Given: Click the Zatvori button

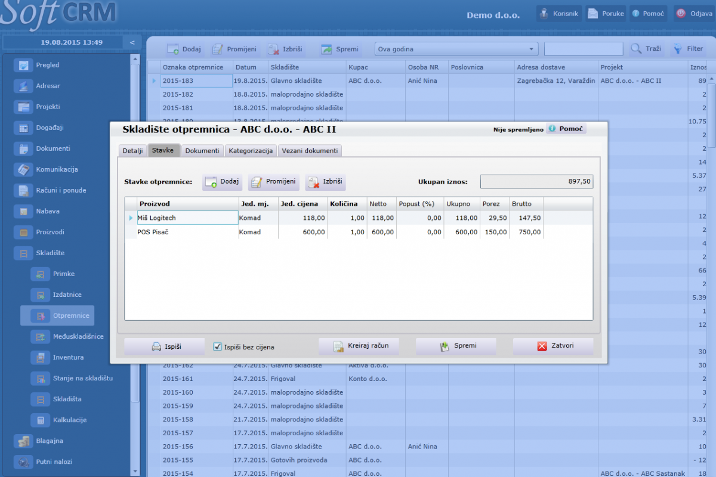Looking at the screenshot, I should (x=553, y=346).
